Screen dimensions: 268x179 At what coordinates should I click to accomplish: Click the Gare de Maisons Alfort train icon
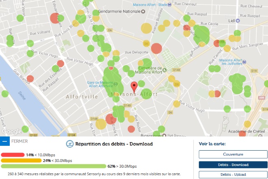(116, 83)
